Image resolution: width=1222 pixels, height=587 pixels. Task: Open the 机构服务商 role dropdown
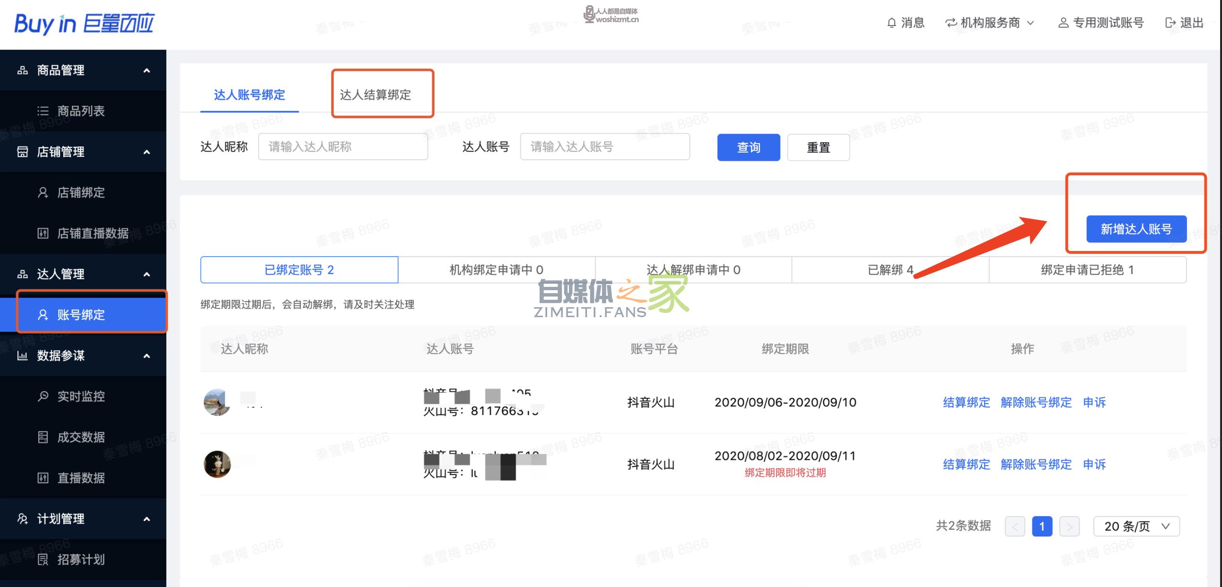point(990,23)
